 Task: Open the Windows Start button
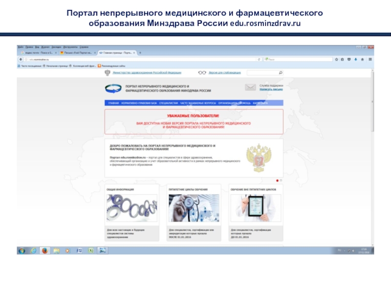pyautogui.click(x=22, y=251)
